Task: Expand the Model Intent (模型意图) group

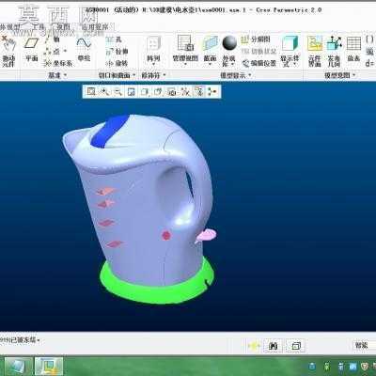Action: 340,75
